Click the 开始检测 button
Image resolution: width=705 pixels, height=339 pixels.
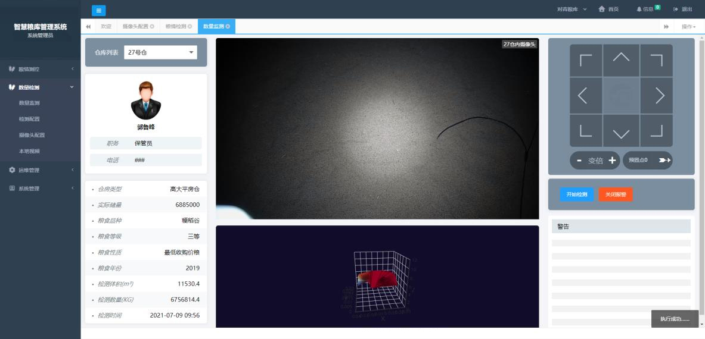[576, 194]
